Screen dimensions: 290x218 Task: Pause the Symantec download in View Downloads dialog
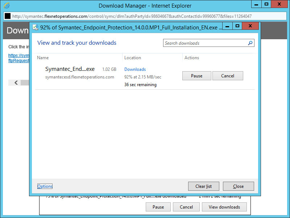click(196, 76)
